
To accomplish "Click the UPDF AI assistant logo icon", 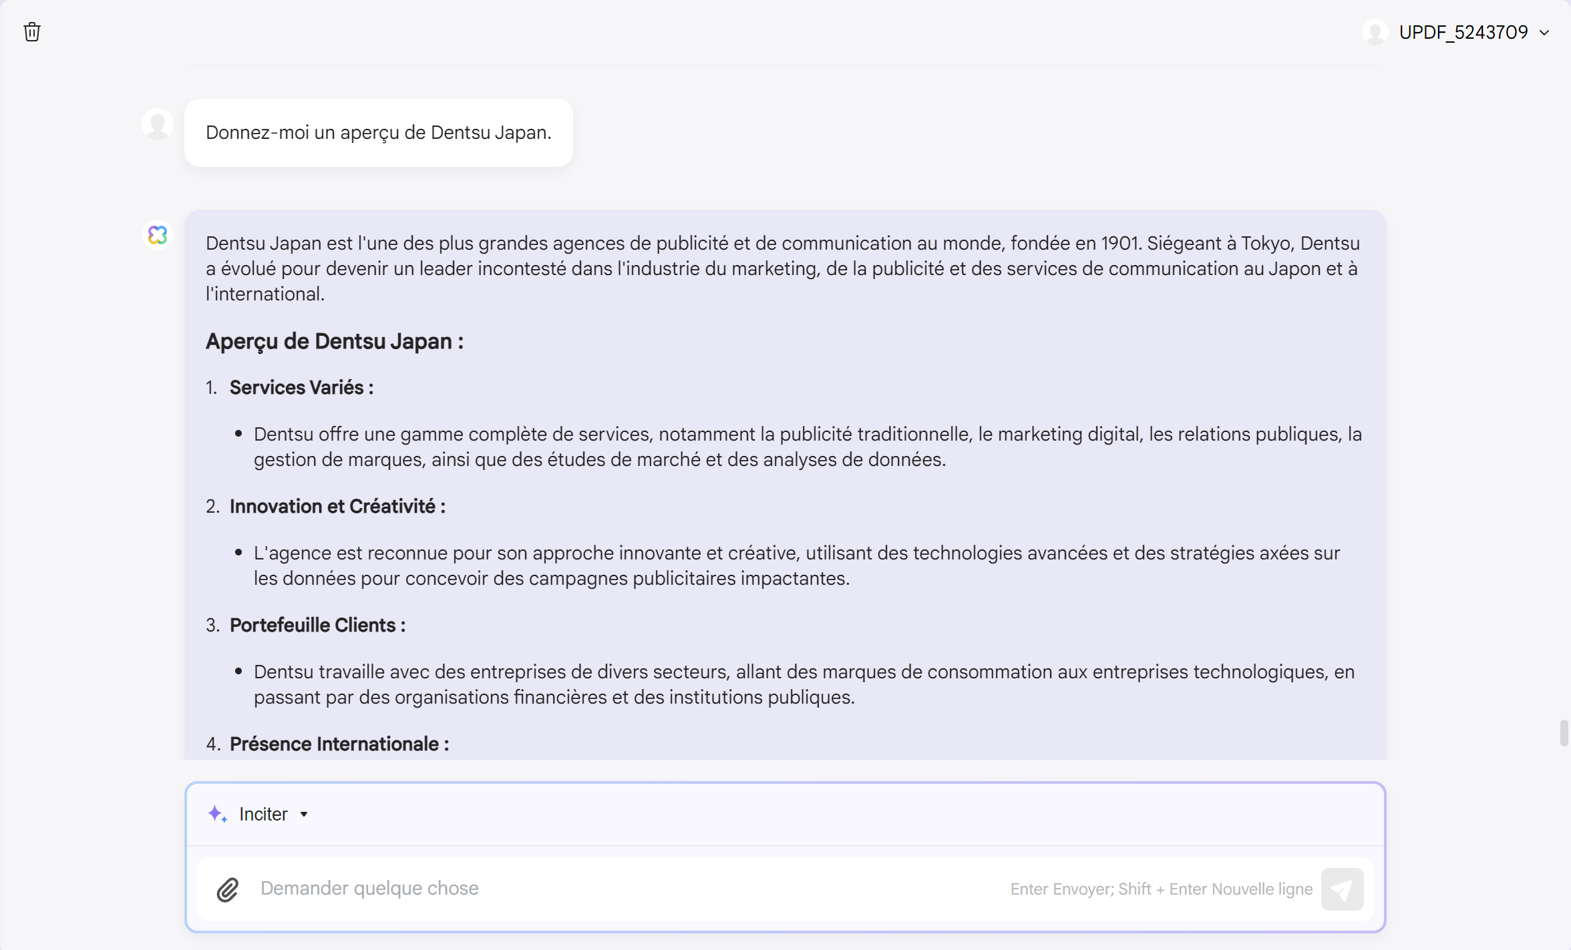I will 158,235.
